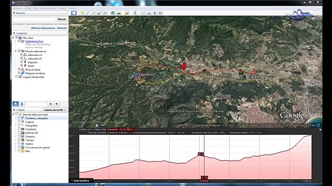Toggle the Alternativa A checkbox
This screenshot has width=332, height=186.
pos(22,55)
